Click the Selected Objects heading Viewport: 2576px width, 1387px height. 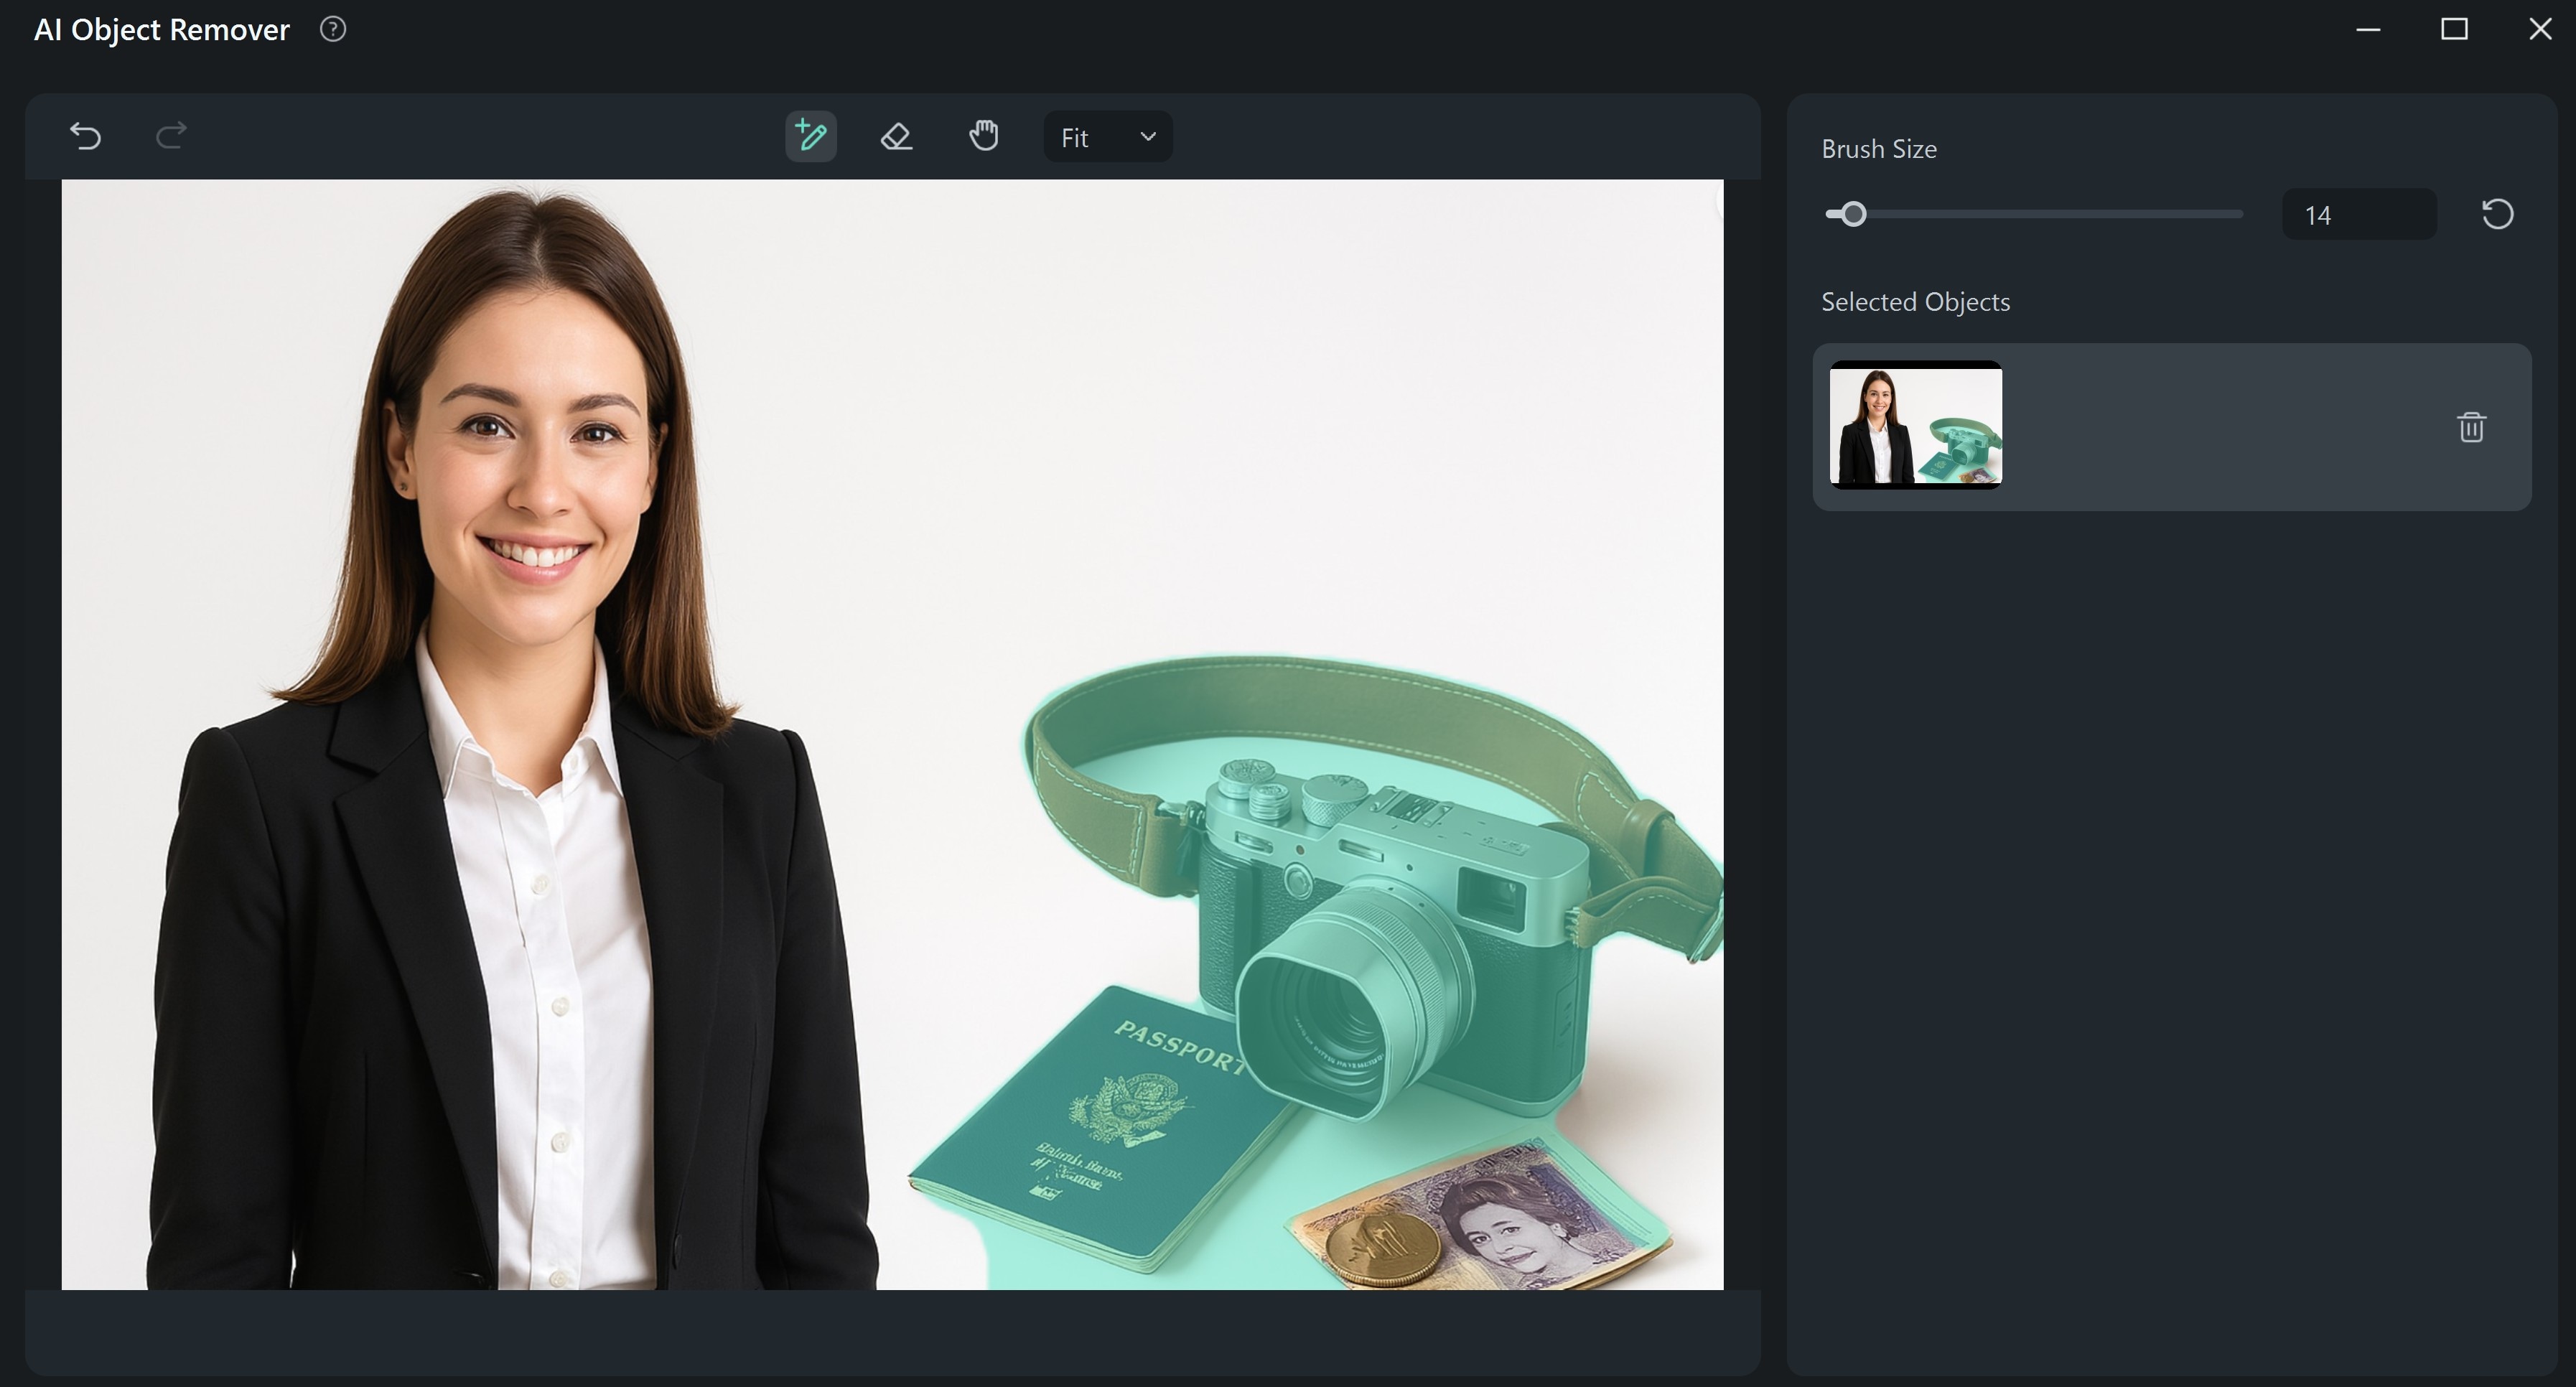click(x=1915, y=302)
